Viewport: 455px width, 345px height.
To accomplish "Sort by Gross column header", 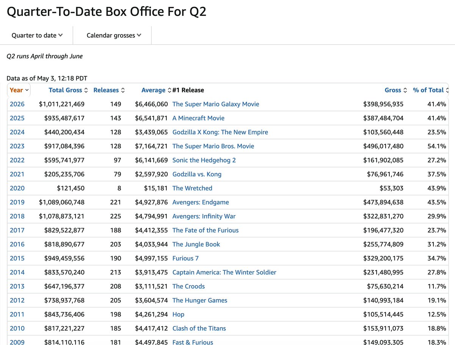I will coord(396,90).
